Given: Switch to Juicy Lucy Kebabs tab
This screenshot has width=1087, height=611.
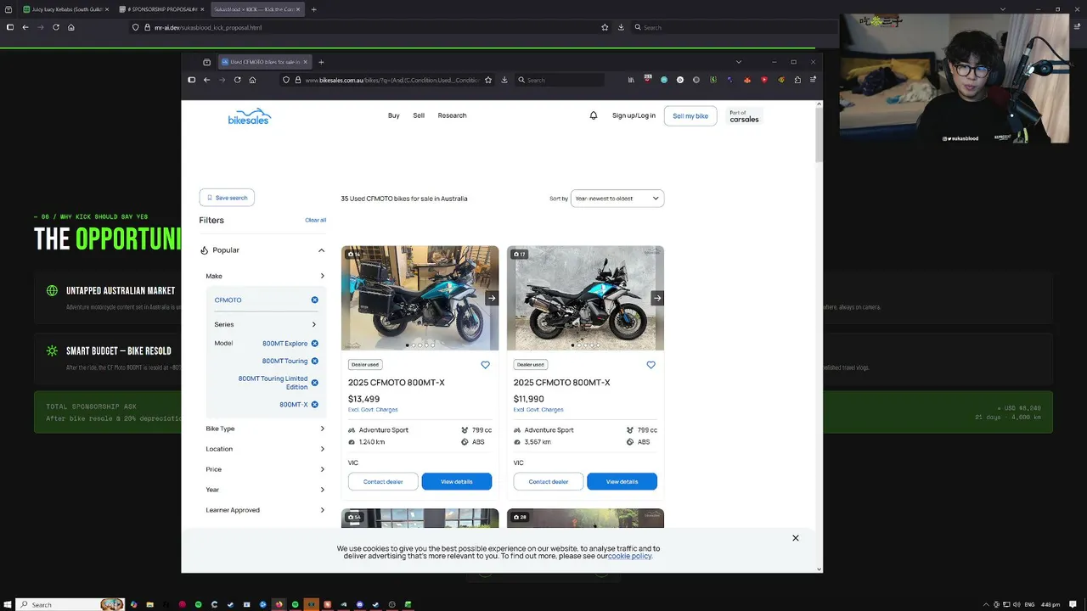Looking at the screenshot, I should coord(65,9).
